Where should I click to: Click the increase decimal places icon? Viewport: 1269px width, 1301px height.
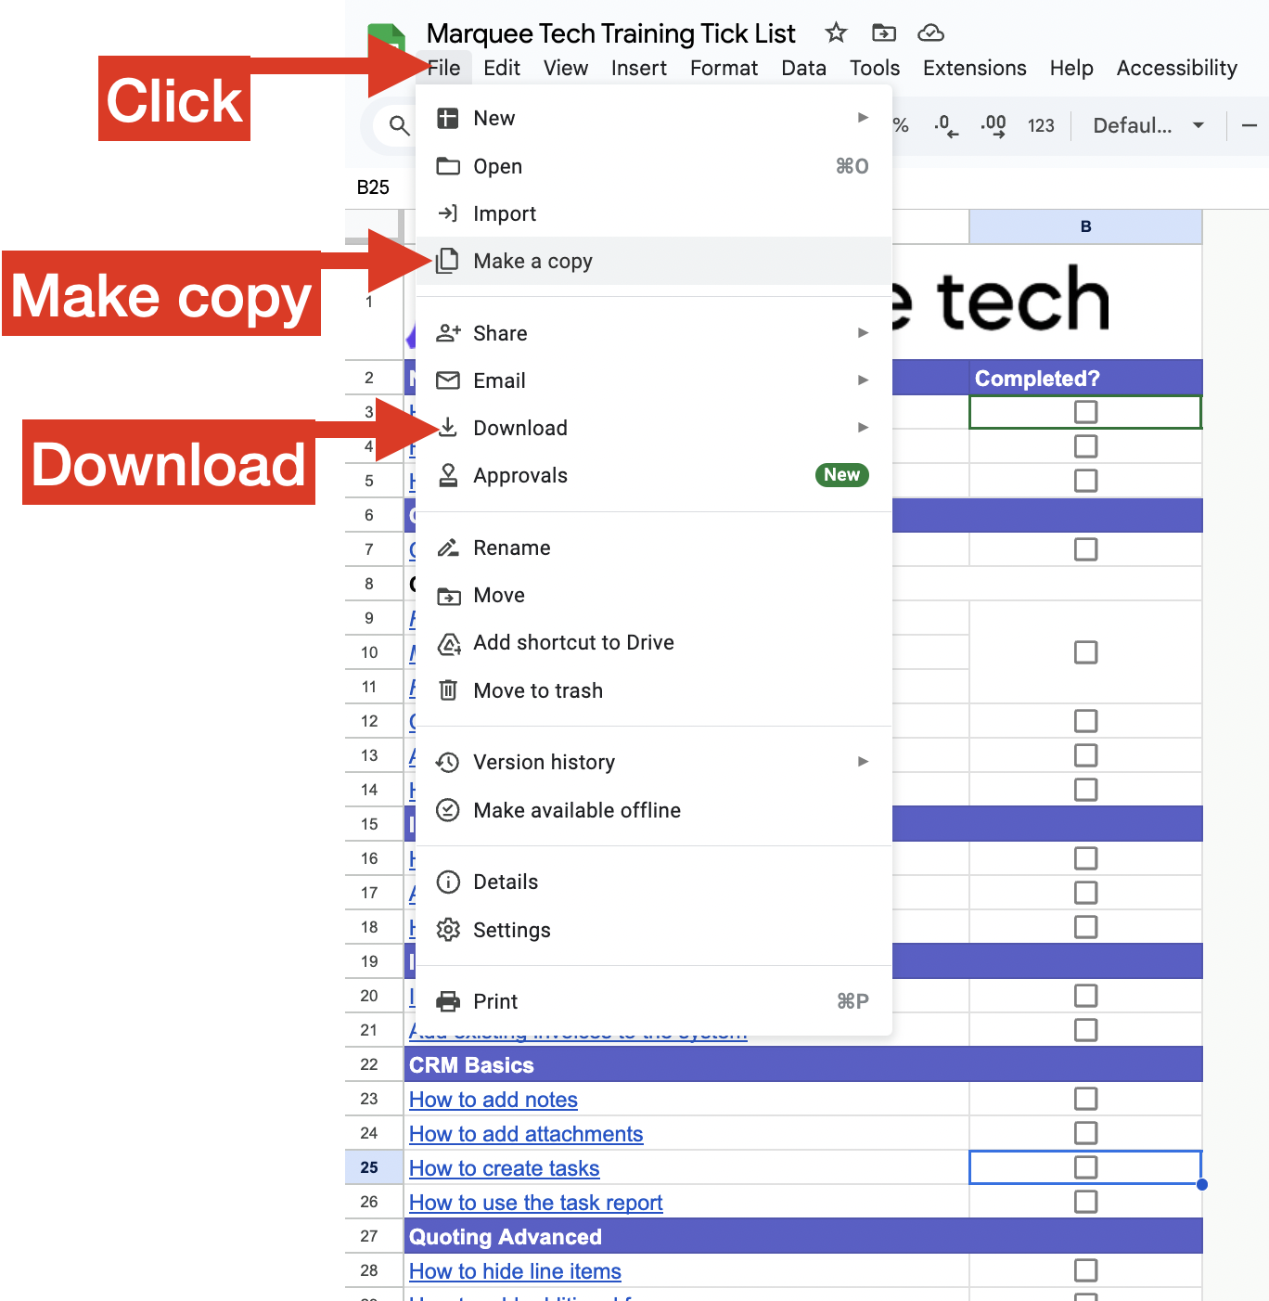[x=993, y=125]
